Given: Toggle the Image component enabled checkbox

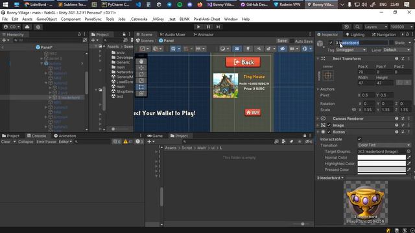Looking at the screenshot, I should 329,125.
